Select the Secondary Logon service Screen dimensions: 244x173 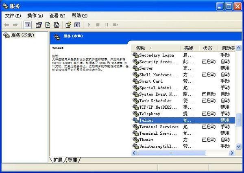point(184,55)
